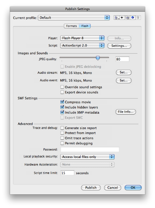
Task: Open the Current profile dropdown
Action: [x=74, y=18]
